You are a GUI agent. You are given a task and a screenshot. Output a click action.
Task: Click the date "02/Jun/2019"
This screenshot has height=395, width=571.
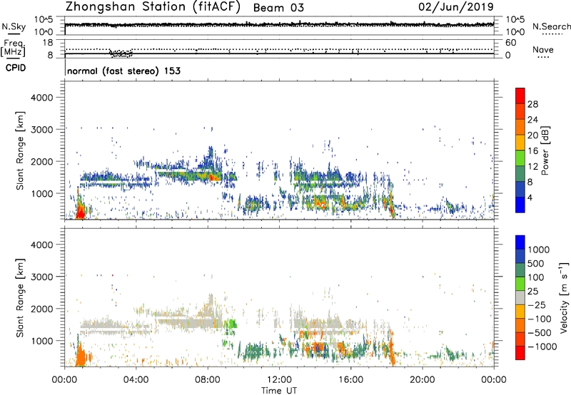pyautogui.click(x=456, y=7)
